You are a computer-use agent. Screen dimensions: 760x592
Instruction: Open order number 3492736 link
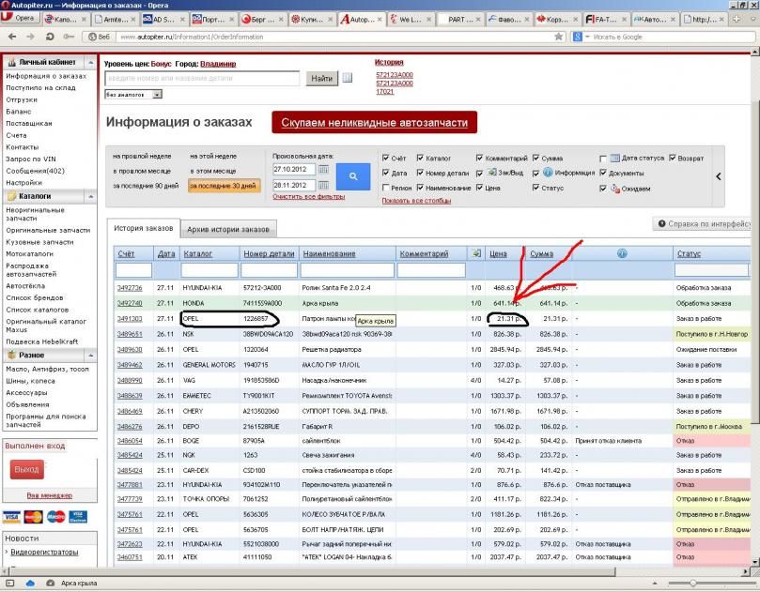coord(130,287)
